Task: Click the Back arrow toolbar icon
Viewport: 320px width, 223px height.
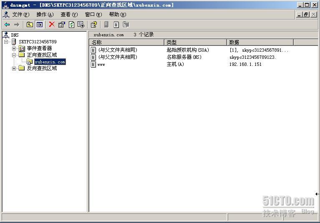Action: point(7,25)
